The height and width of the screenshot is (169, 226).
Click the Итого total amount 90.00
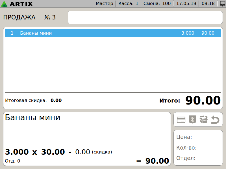pos(203,100)
